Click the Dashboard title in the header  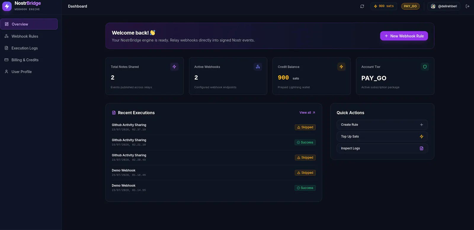(78, 6)
